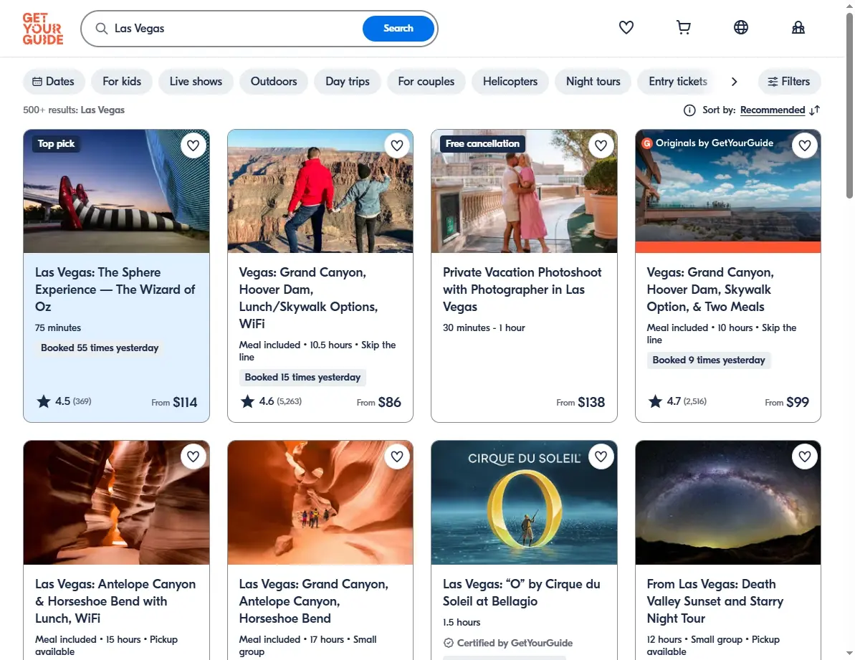
Task: Click the blue Search button
Action: pyautogui.click(x=398, y=29)
